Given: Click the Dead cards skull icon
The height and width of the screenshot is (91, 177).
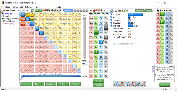Looking at the screenshot, I should pyautogui.click(x=158, y=11).
